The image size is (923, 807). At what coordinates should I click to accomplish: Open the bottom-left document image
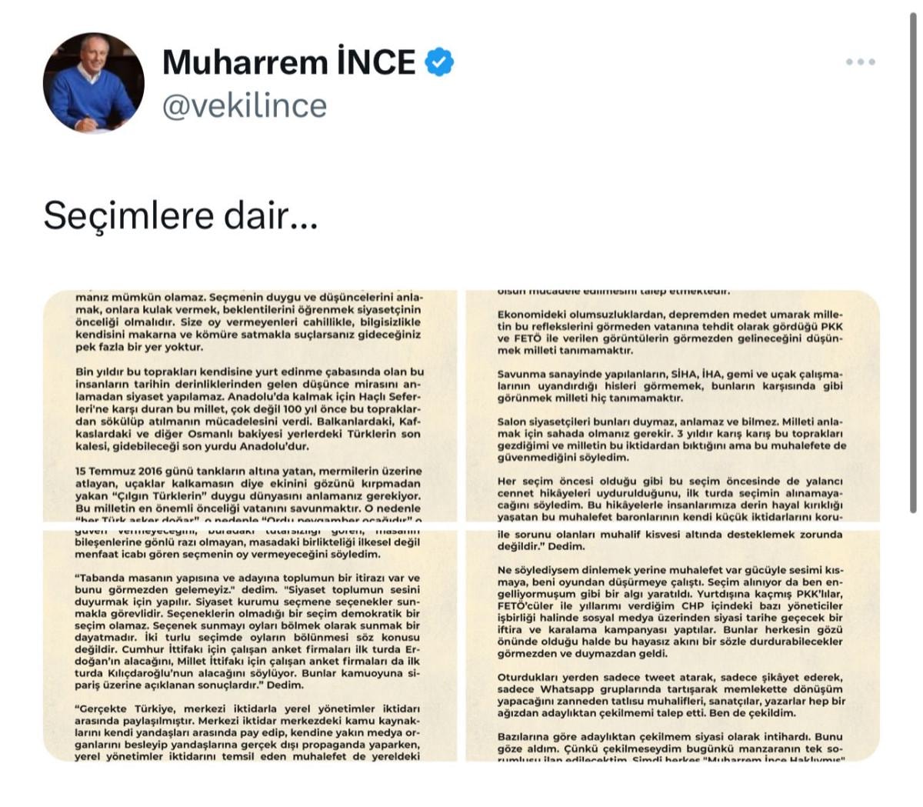click(x=250, y=645)
